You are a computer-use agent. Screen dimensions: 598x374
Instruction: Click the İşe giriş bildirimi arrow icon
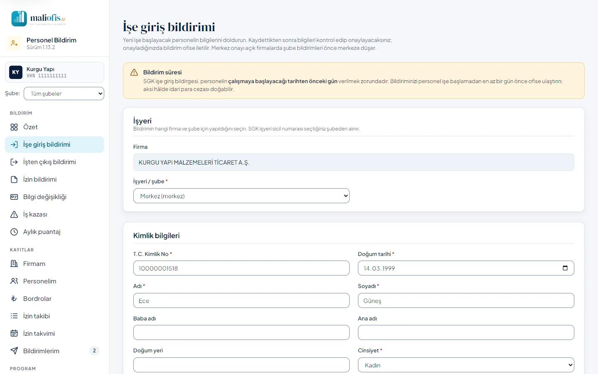pos(14,145)
